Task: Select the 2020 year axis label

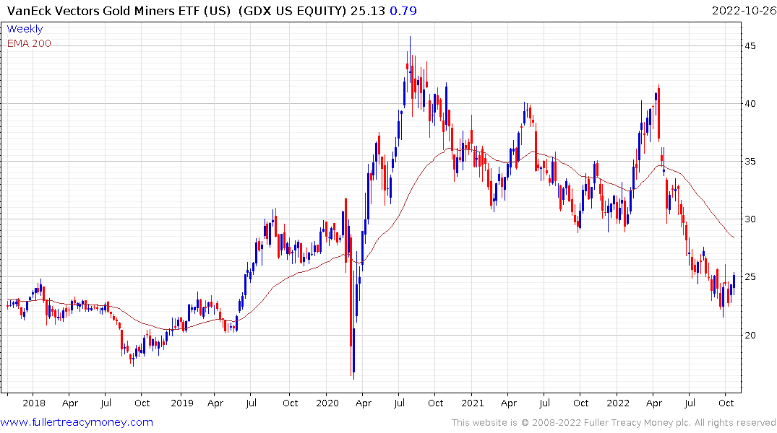Action: [x=327, y=403]
